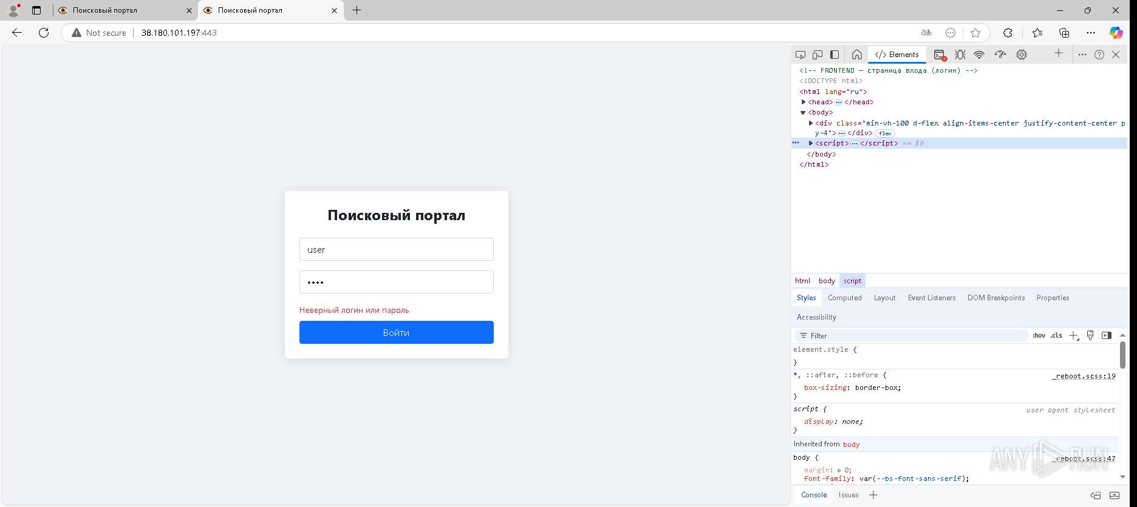
Task: Submit login with Войти button
Action: click(397, 332)
